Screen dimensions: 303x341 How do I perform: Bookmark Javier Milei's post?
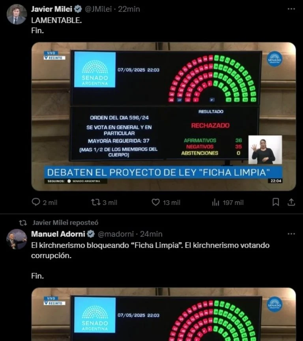point(276,202)
